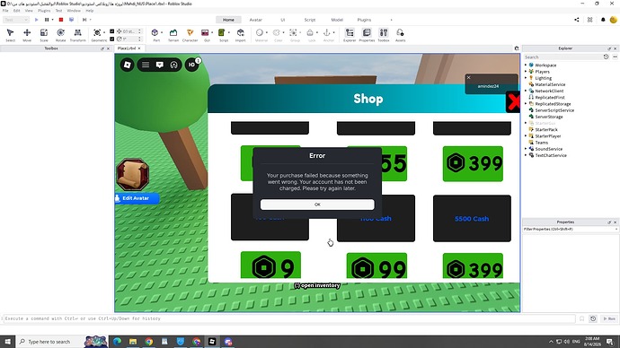Select the Scale tool
The width and height of the screenshot is (620, 348).
point(44,35)
